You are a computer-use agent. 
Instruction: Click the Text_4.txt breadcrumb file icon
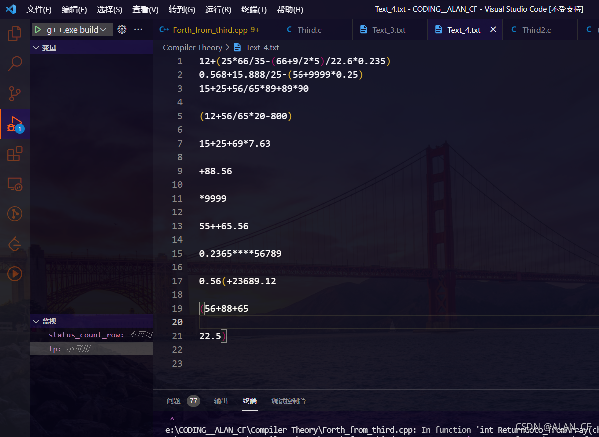[x=237, y=48]
